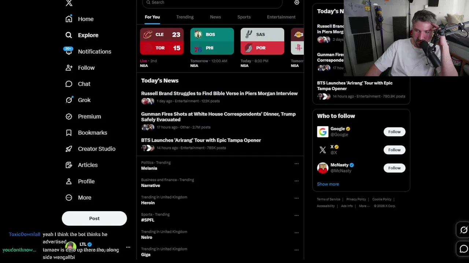Open the Heroin trending topic
Viewport: 469px width, 263px height.
pos(148,203)
